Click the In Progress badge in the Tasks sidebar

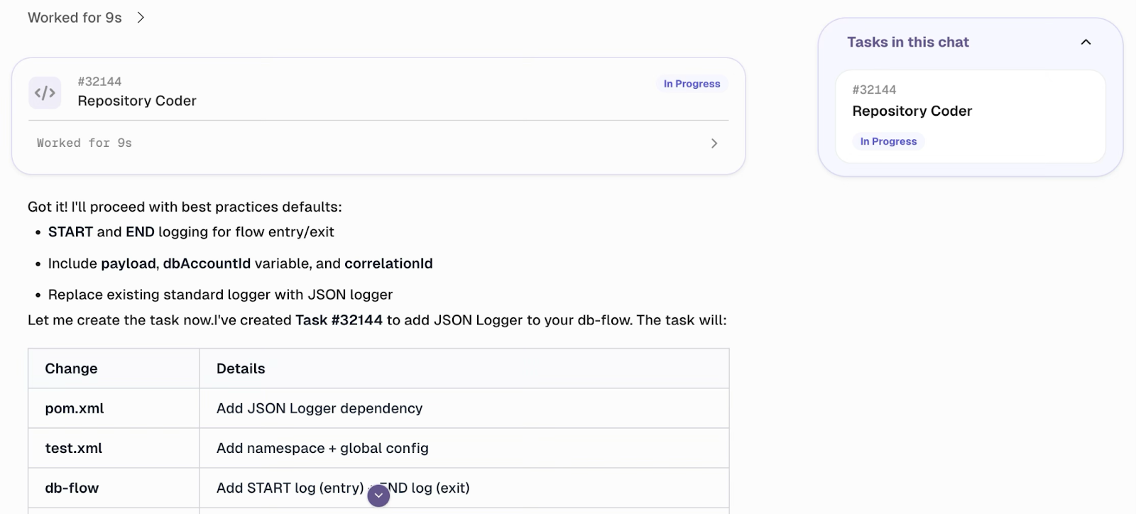(x=887, y=141)
